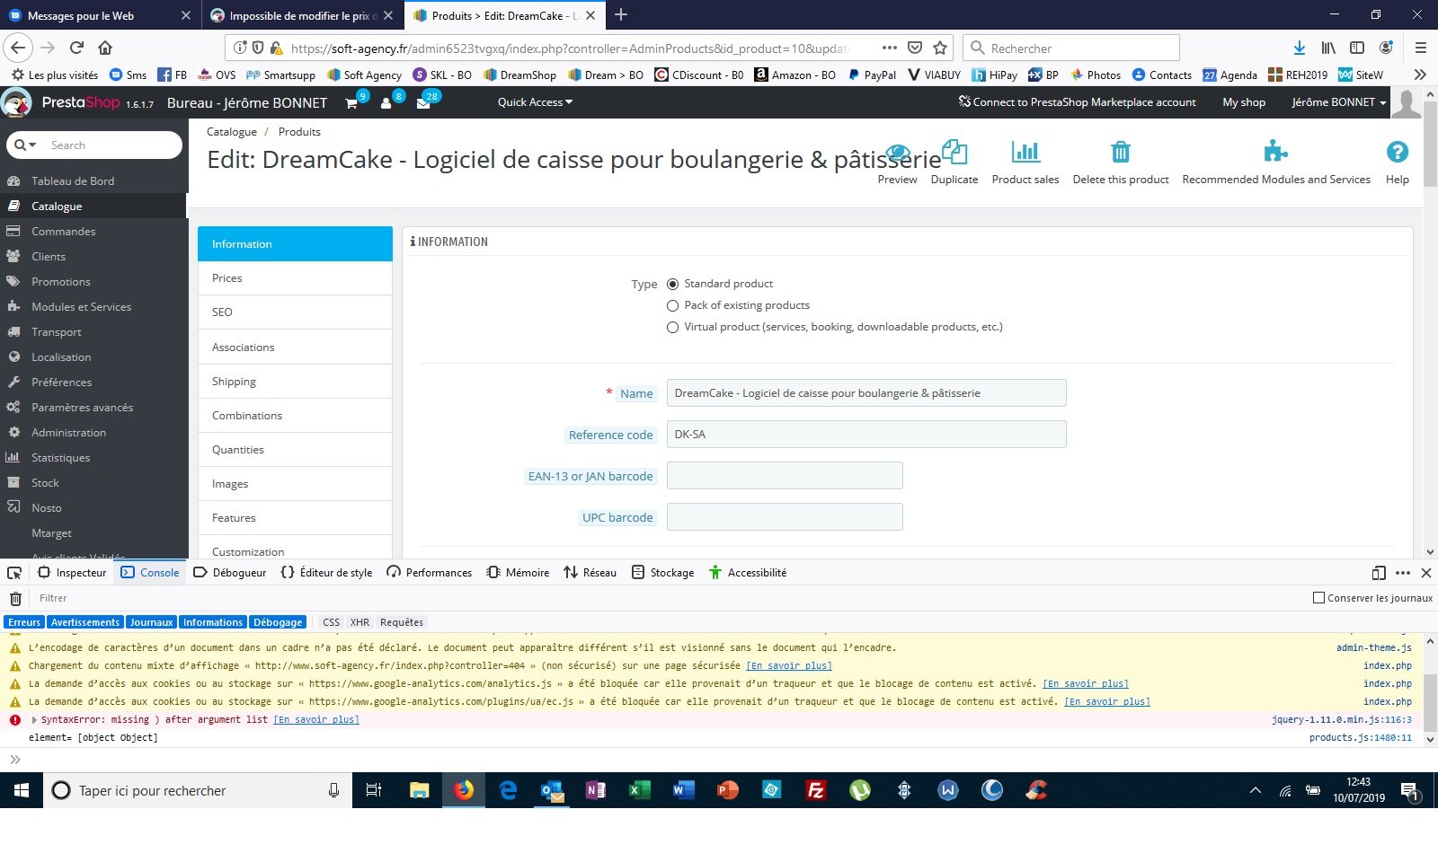Select Pack of existing products option

(672, 305)
